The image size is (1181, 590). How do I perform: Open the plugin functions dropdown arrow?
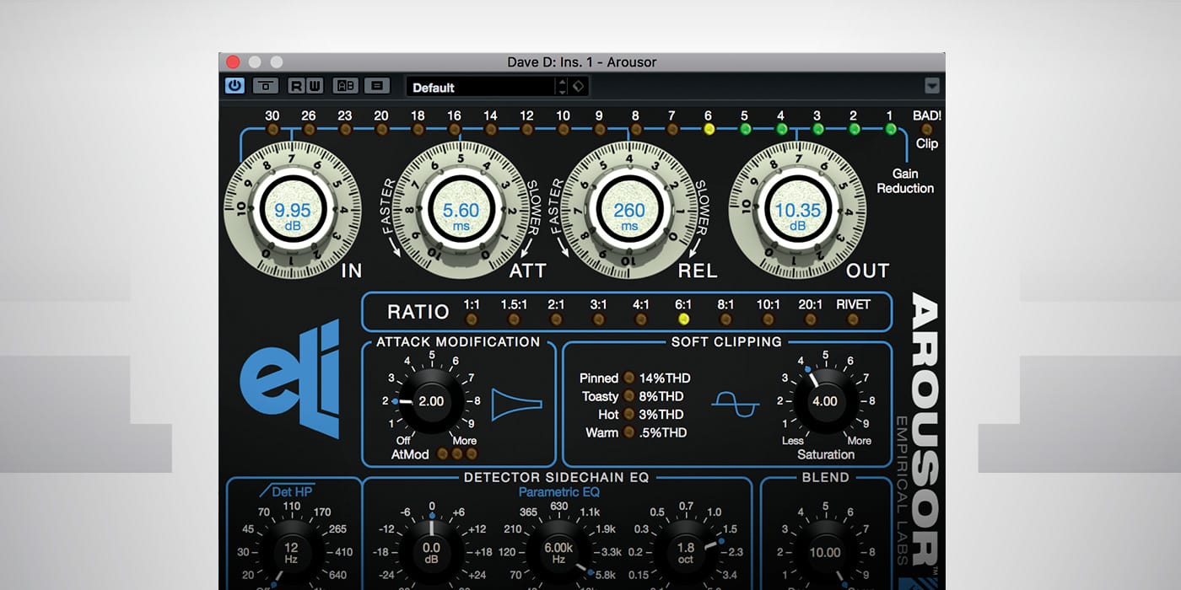931,86
